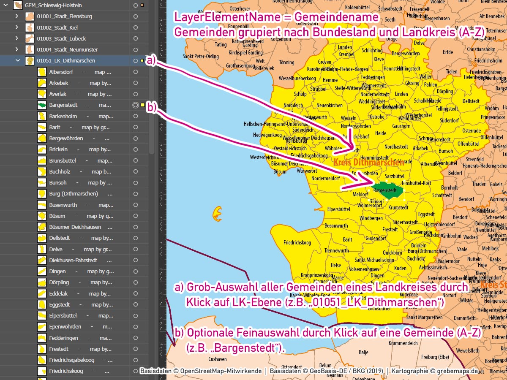
Task: Select the Burg (Dithmarschen) layer name
Action: pos(74,194)
